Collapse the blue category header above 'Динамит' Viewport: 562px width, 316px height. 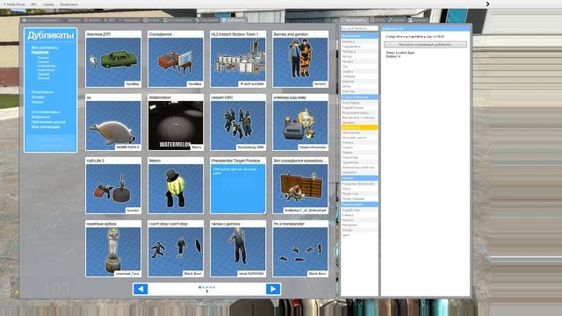pyautogui.click(x=359, y=97)
